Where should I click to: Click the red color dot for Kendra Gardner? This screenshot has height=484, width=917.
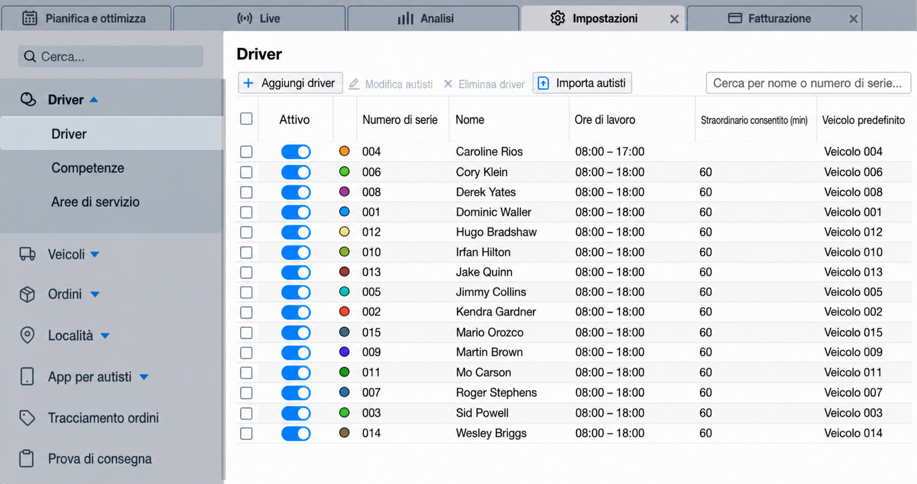point(345,311)
